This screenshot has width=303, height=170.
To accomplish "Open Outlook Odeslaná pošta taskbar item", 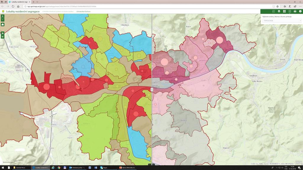I will tap(77, 168).
